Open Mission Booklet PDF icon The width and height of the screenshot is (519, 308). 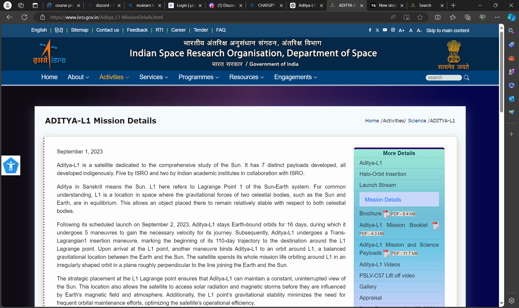435,225
